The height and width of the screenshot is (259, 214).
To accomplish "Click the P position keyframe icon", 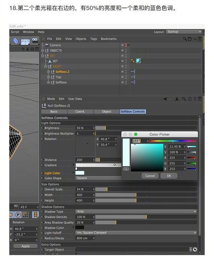I will pyautogui.click(x=18, y=215).
